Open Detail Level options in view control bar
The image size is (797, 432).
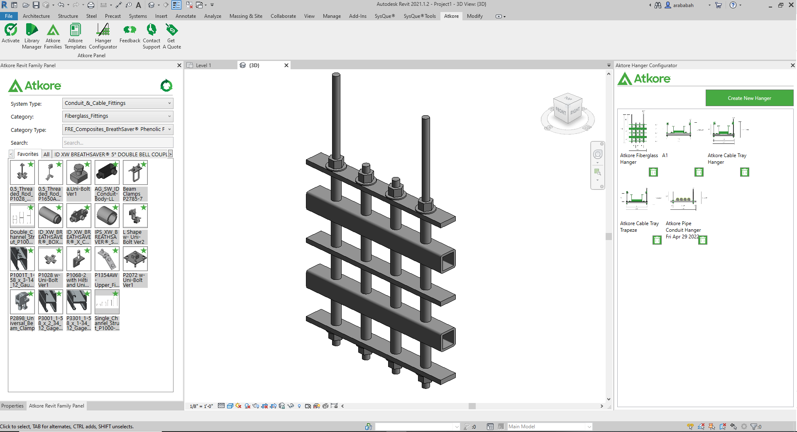(221, 406)
